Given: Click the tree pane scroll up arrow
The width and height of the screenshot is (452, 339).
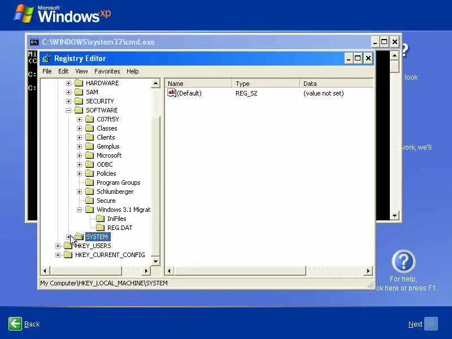Looking at the screenshot, I should point(155,84).
